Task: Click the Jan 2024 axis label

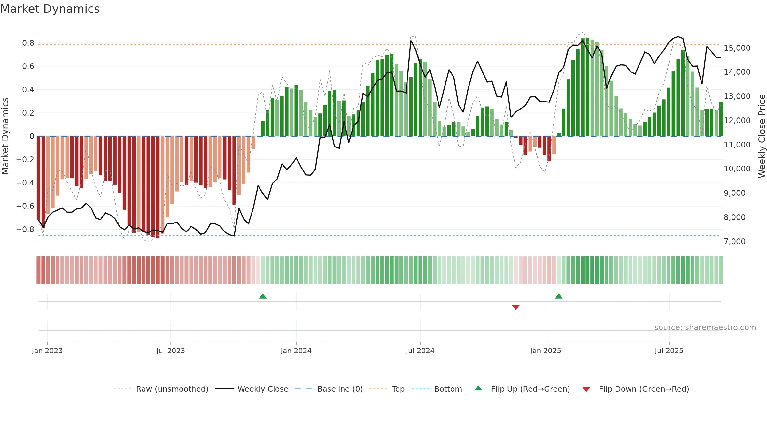Action: 296,351
